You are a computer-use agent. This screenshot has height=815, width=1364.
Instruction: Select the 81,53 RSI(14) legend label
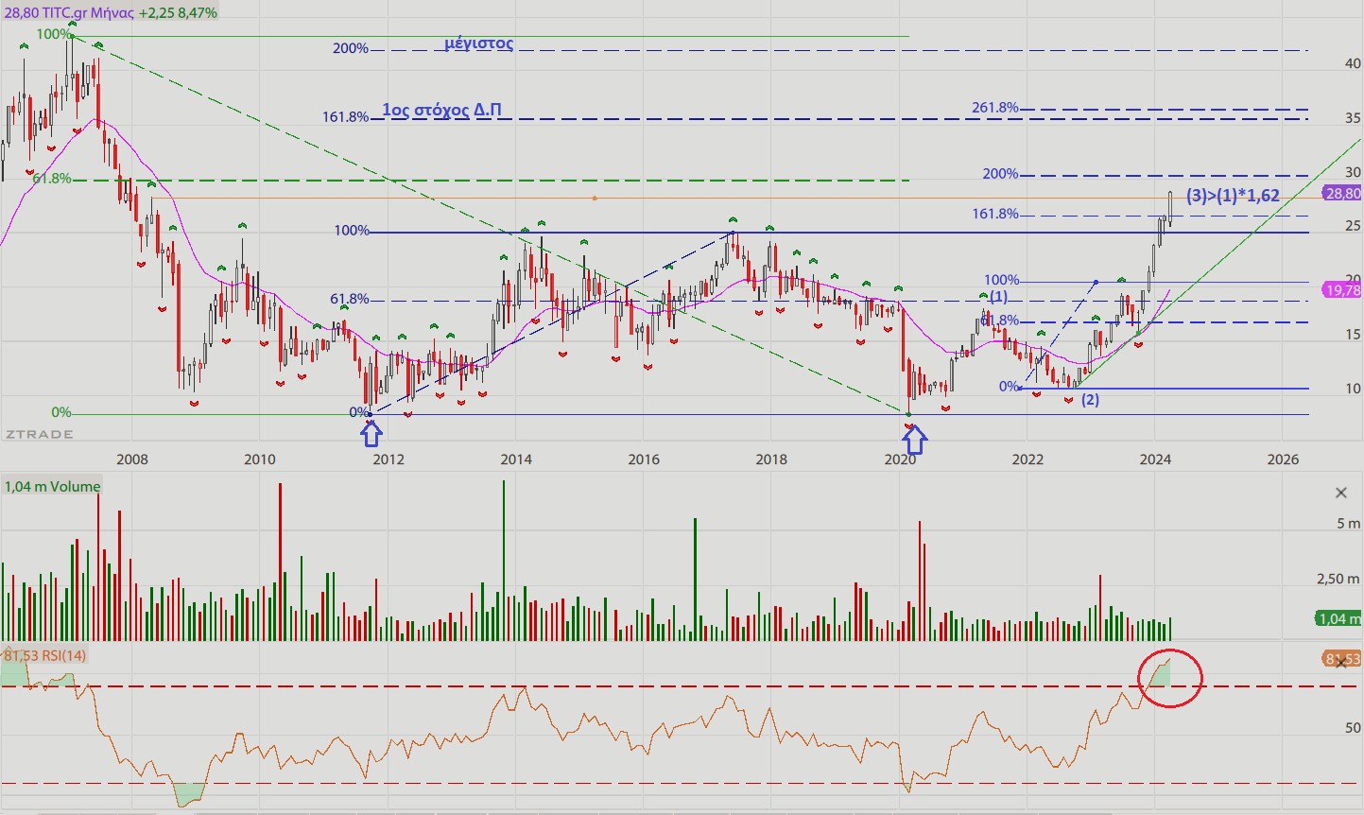click(x=45, y=655)
